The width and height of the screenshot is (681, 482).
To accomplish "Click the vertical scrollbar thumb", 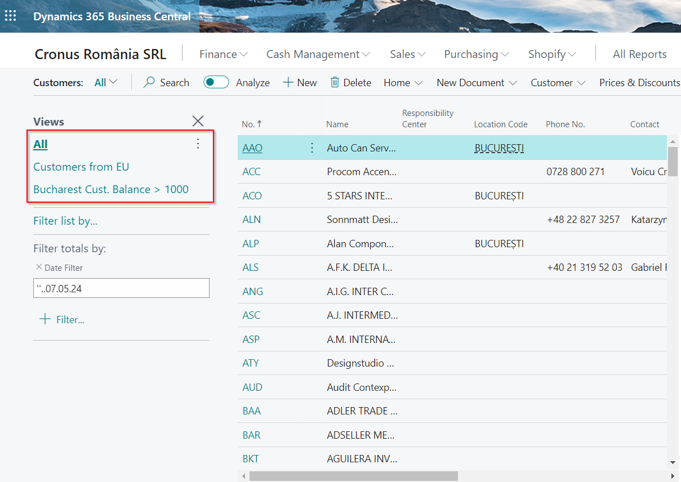I will [673, 162].
